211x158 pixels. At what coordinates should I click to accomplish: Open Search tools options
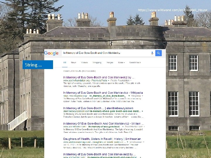[x=135, y=63]
